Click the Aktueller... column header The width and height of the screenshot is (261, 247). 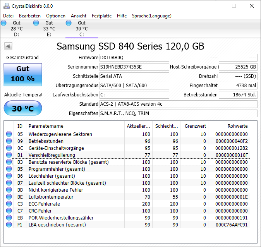(x=138, y=126)
